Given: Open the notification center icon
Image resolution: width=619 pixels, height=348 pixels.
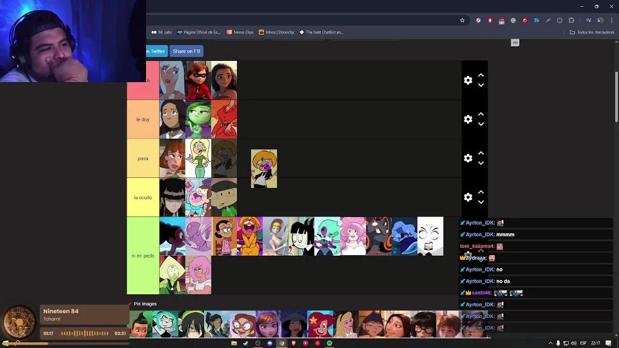Looking at the screenshot, I should pos(609,343).
